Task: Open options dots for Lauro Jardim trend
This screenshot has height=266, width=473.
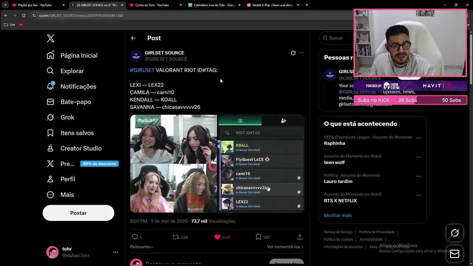Action: (x=418, y=176)
